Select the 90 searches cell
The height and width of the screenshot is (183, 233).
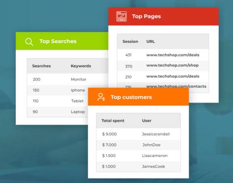pyautogui.click(x=35, y=112)
